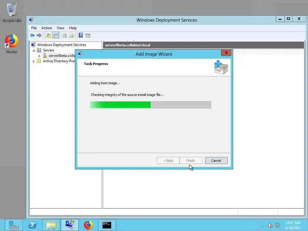Open Firefox from the taskbar

(88, 225)
